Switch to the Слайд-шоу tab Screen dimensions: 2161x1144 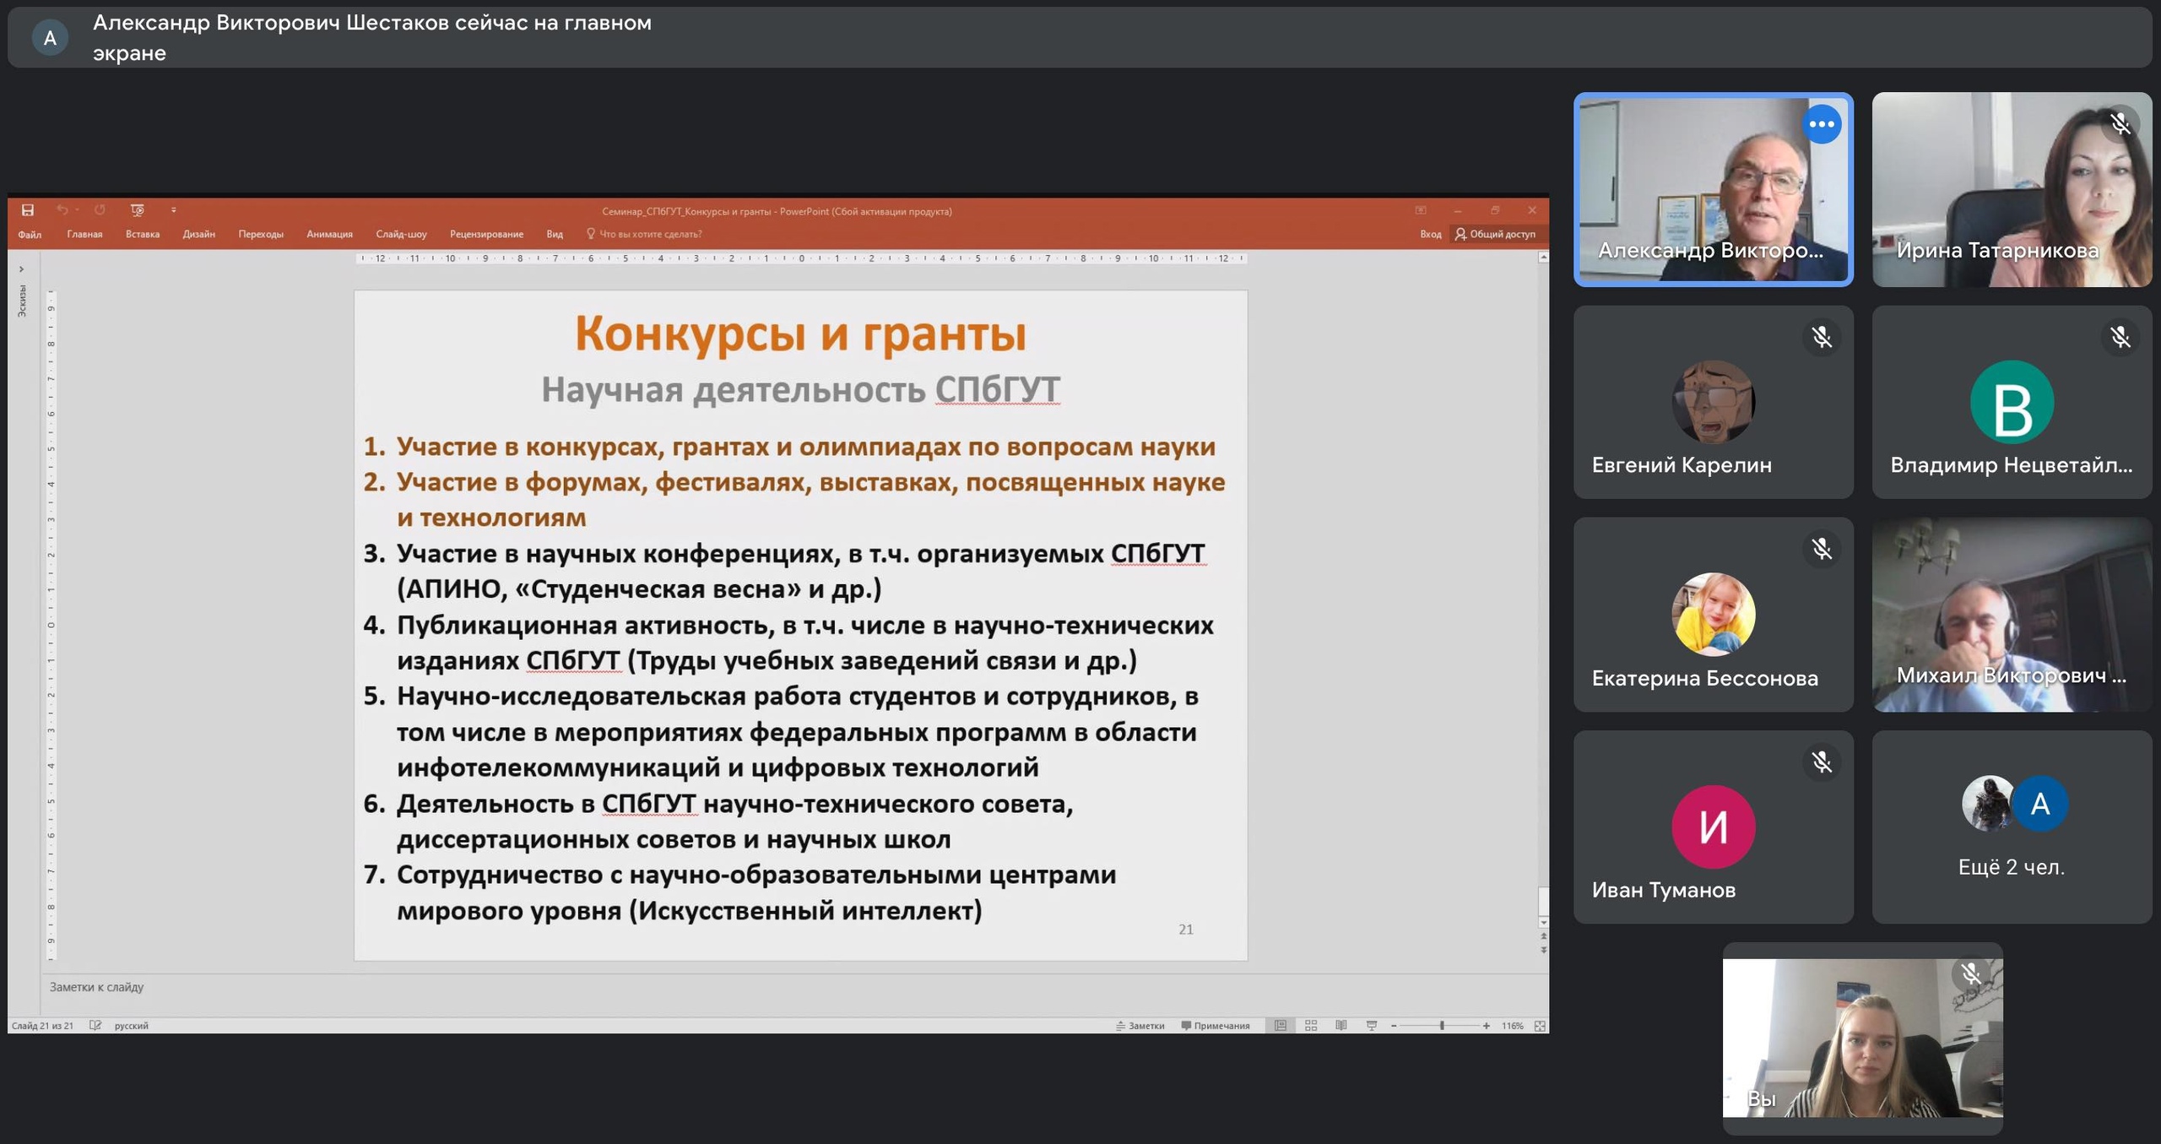pos(401,234)
